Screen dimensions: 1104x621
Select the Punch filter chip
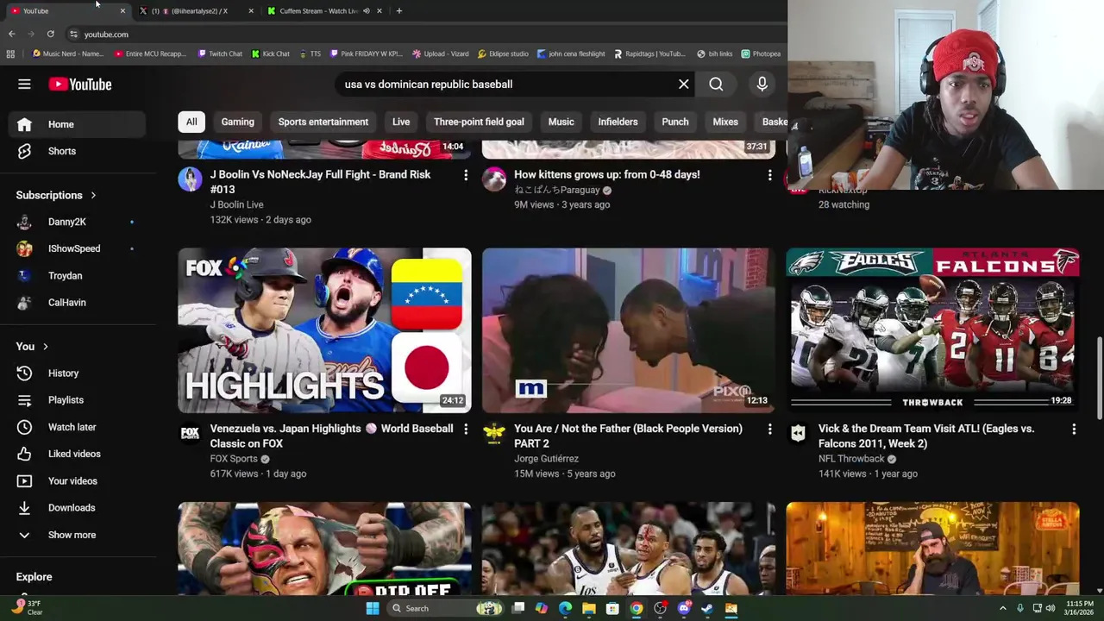pos(675,122)
